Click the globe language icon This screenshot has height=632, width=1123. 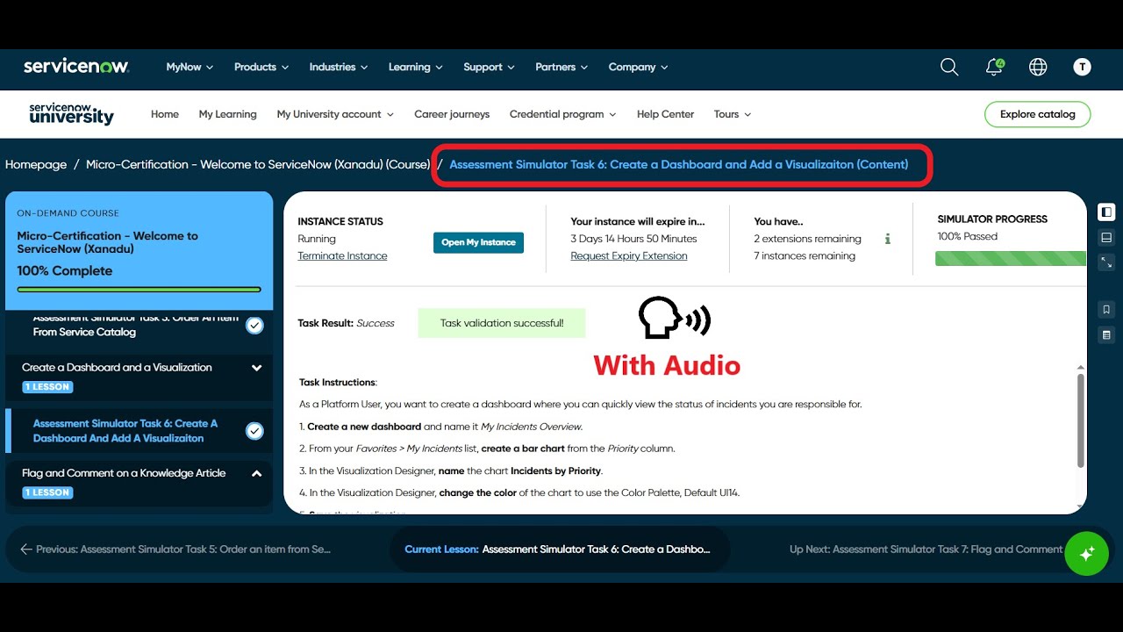pyautogui.click(x=1038, y=67)
